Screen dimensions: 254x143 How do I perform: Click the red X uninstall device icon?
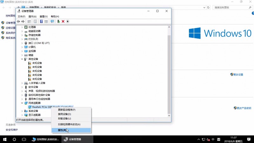[63, 21]
